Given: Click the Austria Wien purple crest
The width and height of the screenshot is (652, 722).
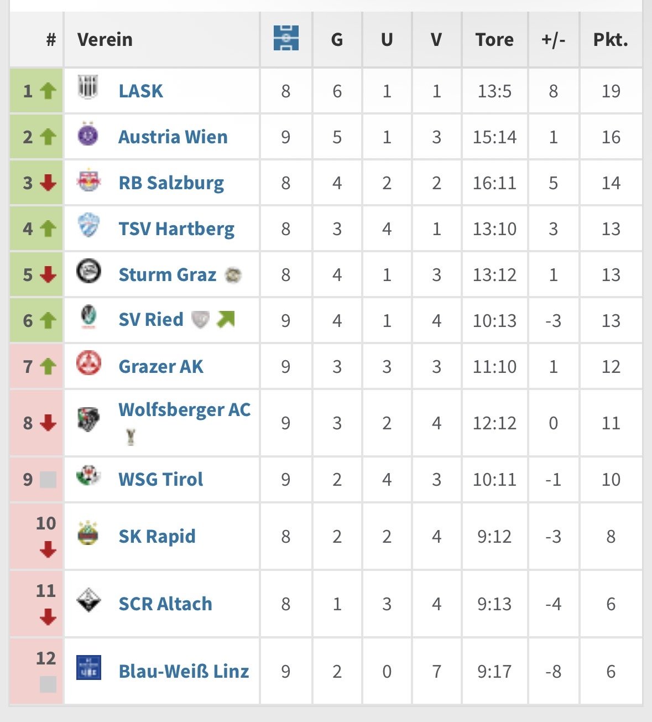Looking at the screenshot, I should pyautogui.click(x=88, y=135).
